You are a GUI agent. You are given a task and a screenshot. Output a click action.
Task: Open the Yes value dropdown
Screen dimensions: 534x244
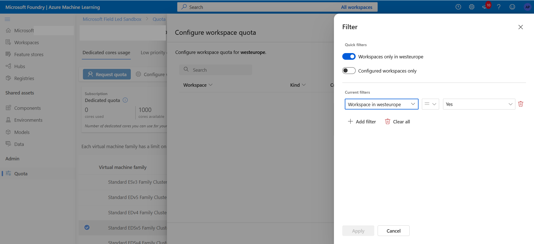point(479,104)
